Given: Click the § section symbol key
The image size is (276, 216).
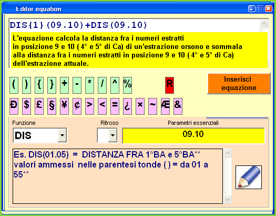Looking at the screenshot, I should point(52,106).
